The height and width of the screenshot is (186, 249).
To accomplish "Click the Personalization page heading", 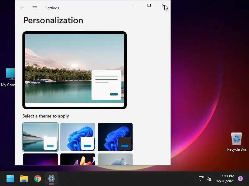I will click(x=53, y=20).
